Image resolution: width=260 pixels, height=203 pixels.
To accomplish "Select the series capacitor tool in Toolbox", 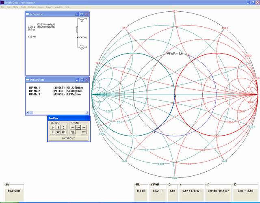I will coord(53,127).
